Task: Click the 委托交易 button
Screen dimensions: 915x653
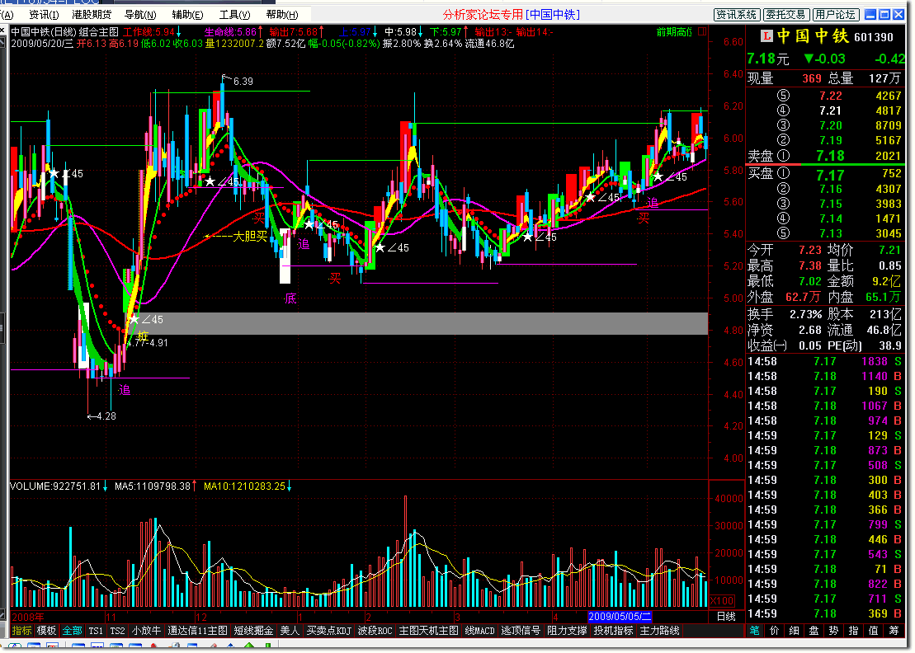Action: pyautogui.click(x=785, y=15)
